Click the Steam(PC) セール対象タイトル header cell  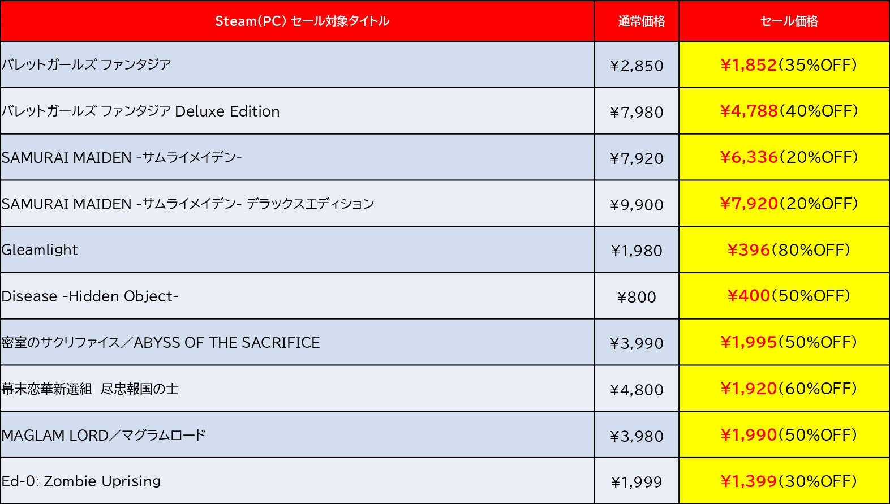[x=297, y=21]
